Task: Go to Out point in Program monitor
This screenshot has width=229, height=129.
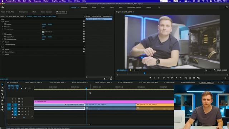Action: [180, 78]
